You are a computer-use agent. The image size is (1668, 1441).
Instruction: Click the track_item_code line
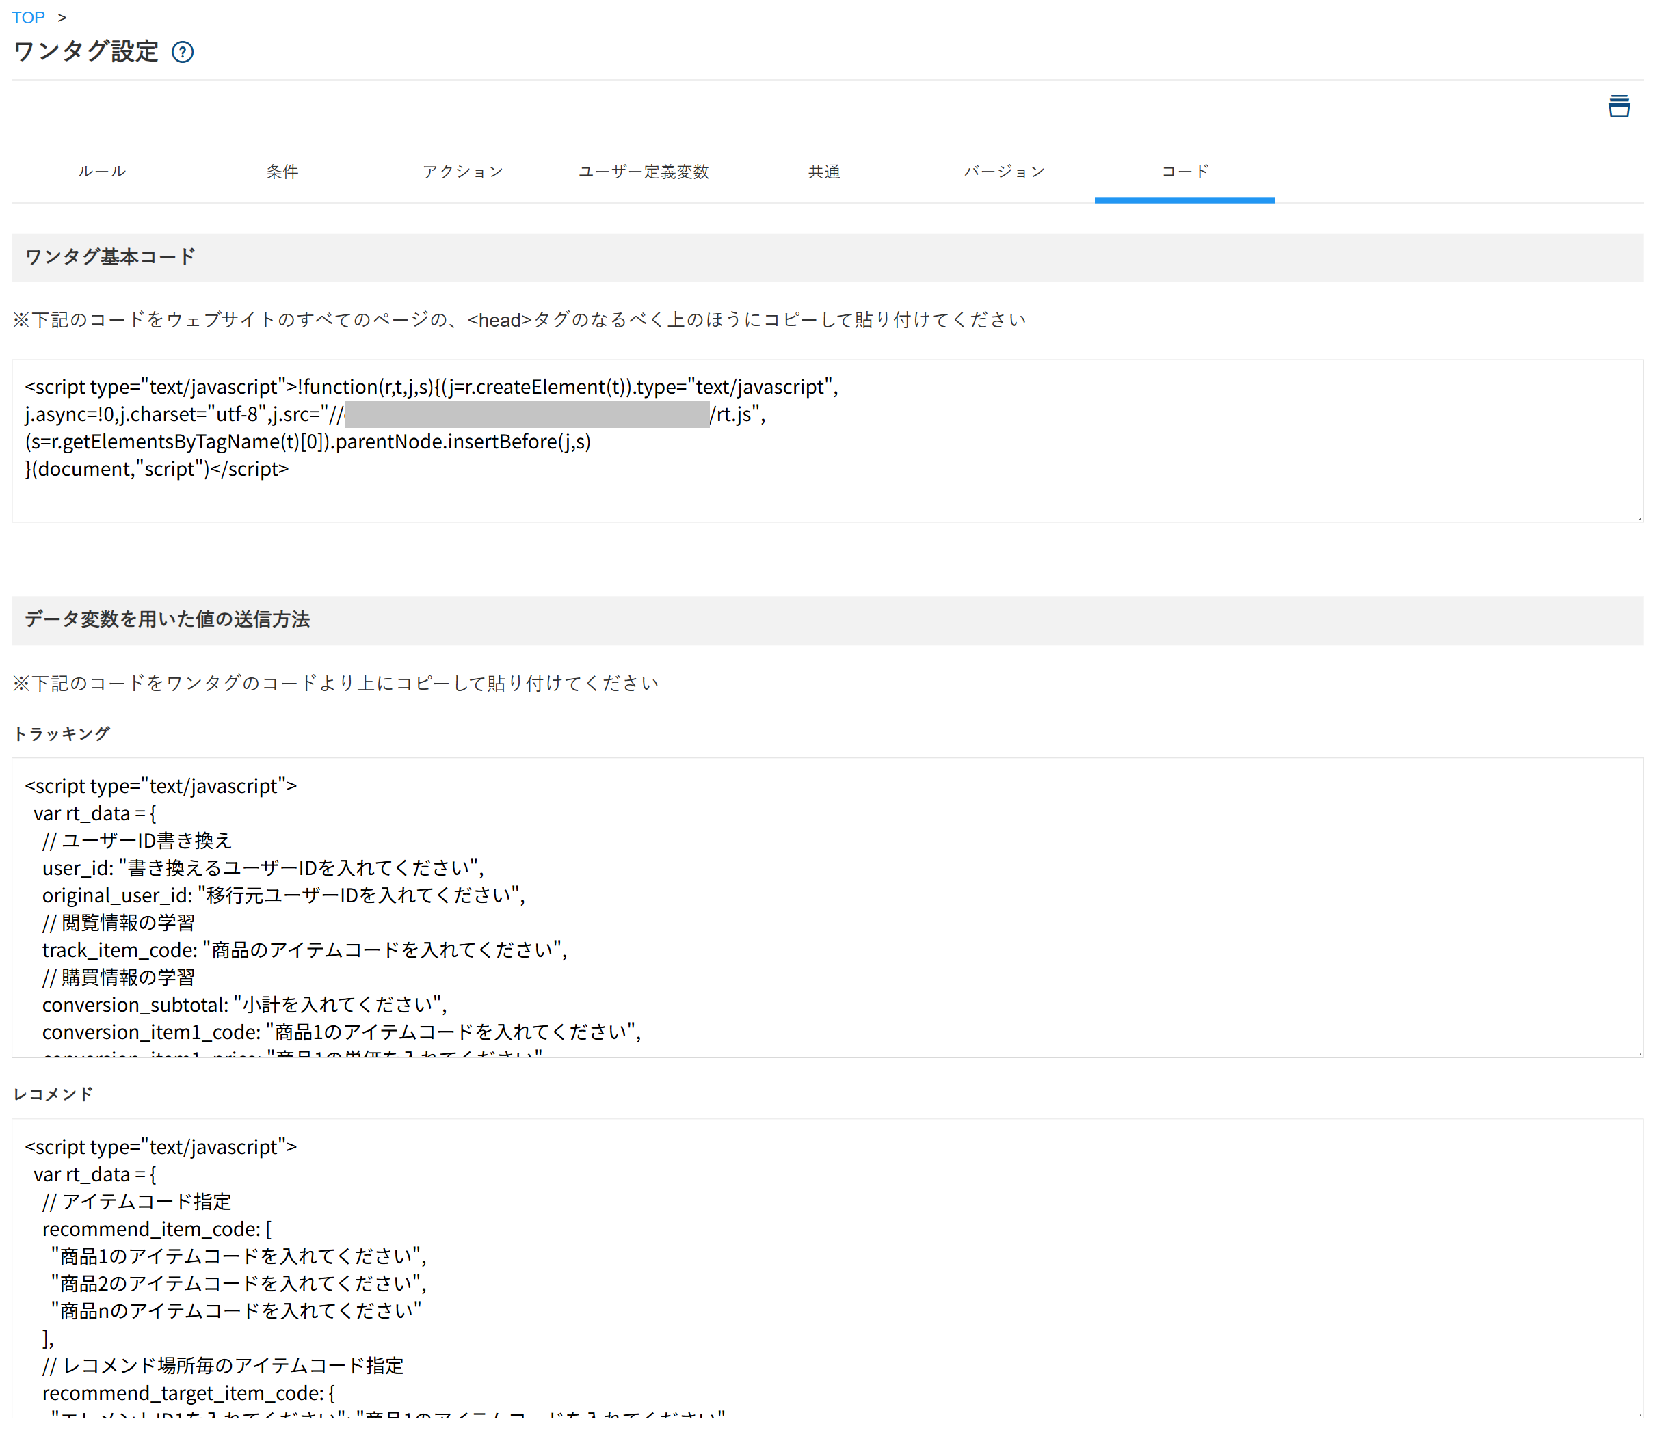pyautogui.click(x=305, y=950)
